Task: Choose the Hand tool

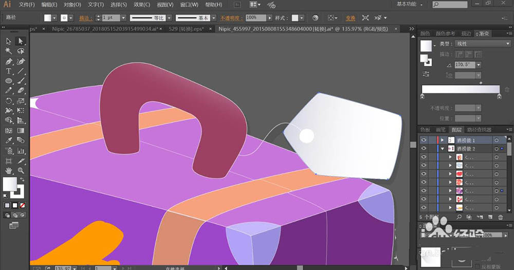Action: click(x=9, y=170)
